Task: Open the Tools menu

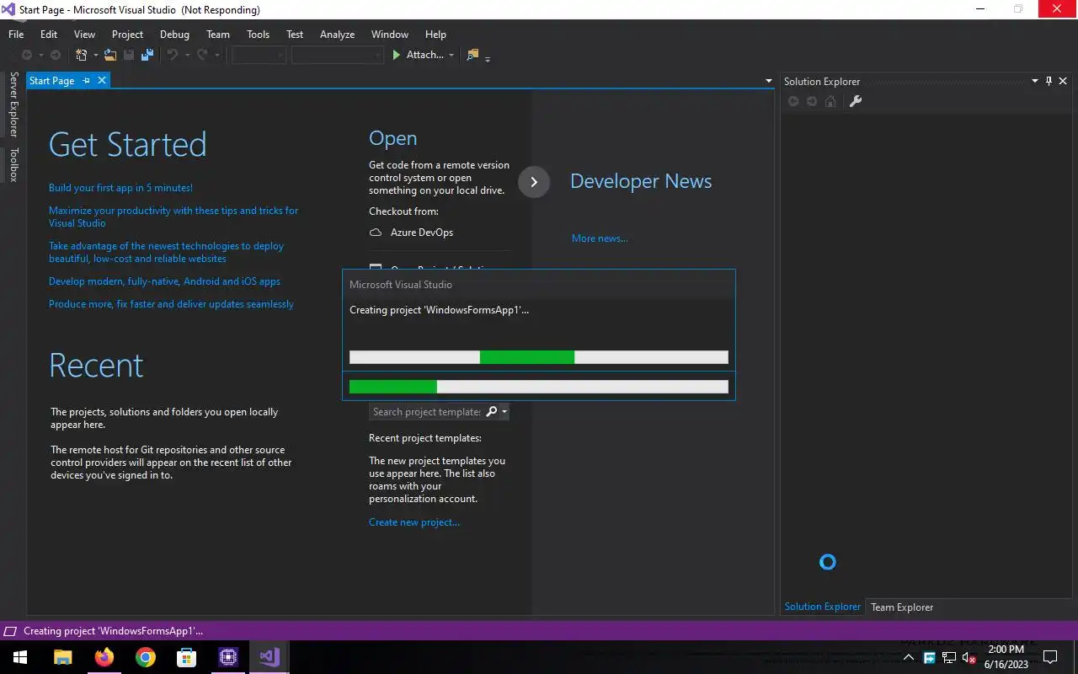Action: (x=258, y=35)
